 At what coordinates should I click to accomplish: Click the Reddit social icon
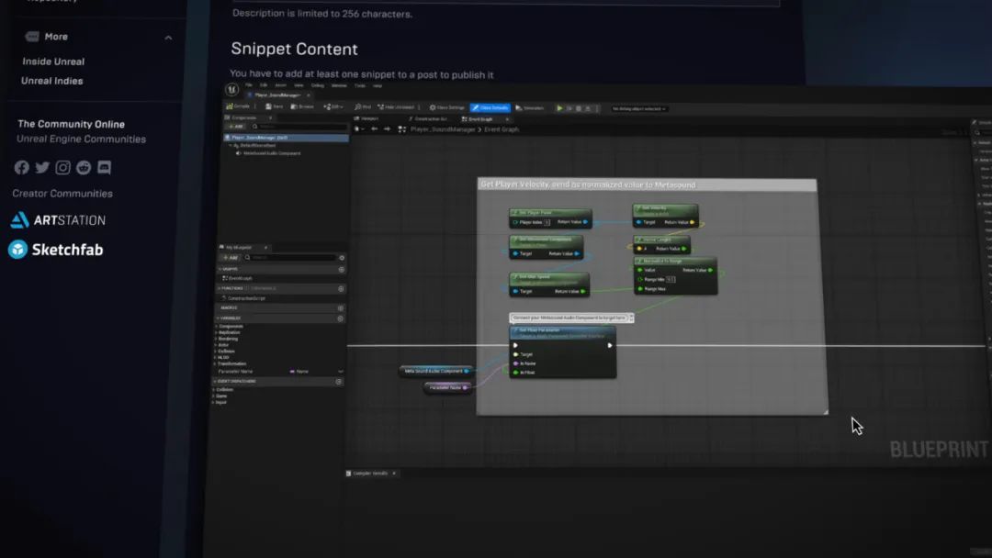pyautogui.click(x=84, y=167)
